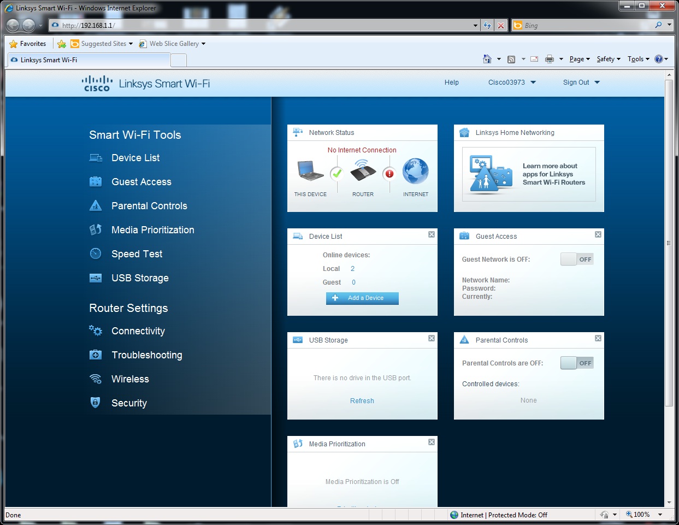Open the address bar history dropdown

tap(475, 25)
